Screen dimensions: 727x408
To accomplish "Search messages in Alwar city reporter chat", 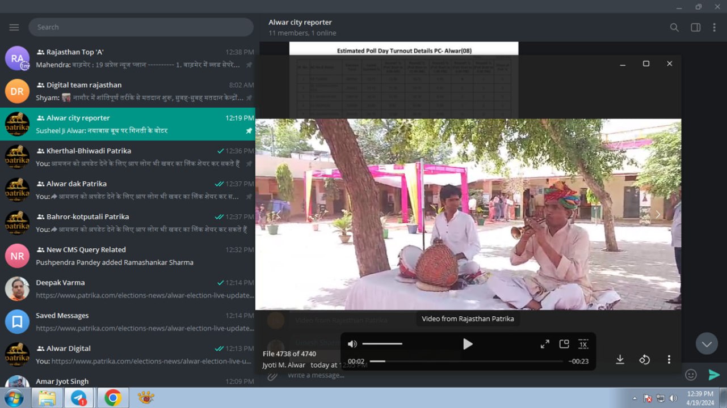I will point(674,27).
